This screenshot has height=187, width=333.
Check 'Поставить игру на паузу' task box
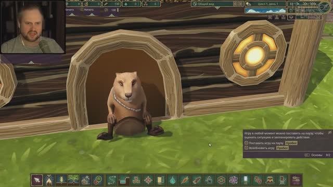(246, 143)
